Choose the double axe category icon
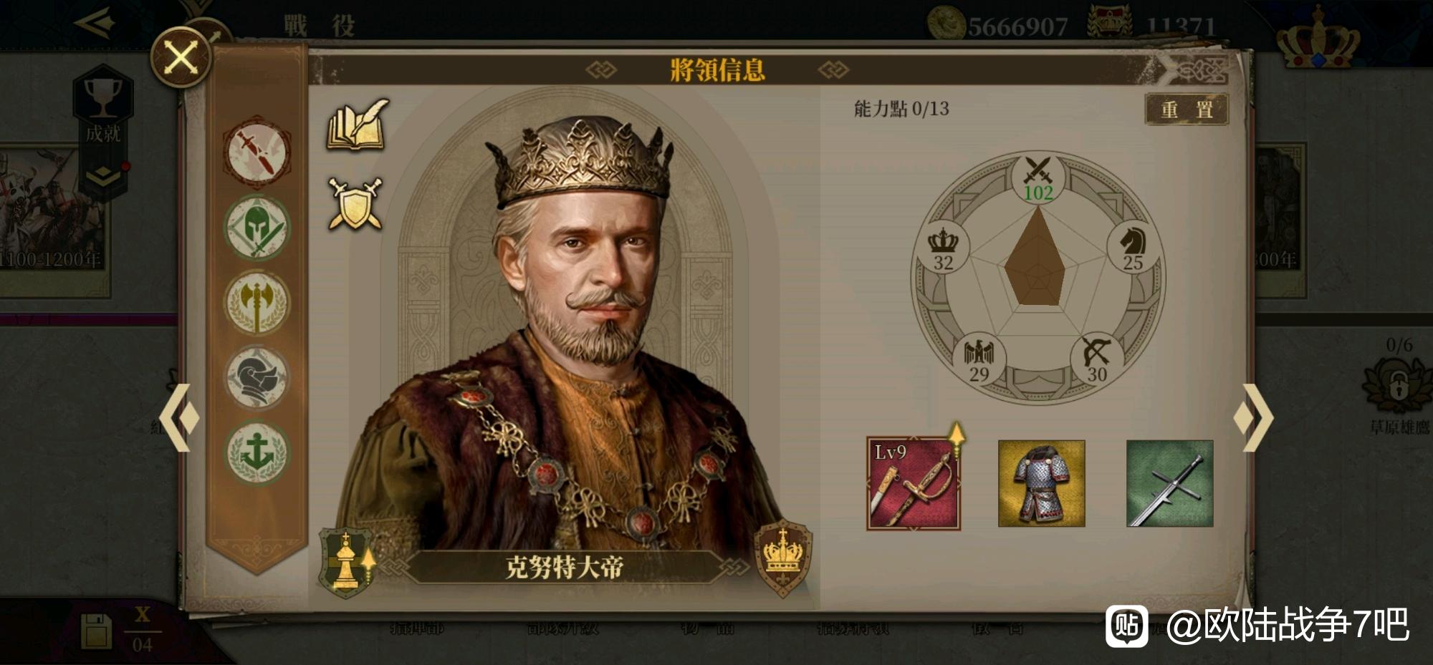Image resolution: width=1433 pixels, height=665 pixels. 257,303
